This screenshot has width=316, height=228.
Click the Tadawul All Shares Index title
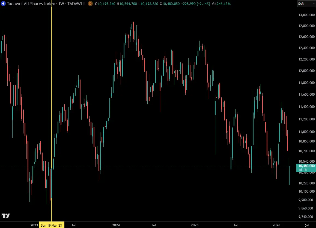pos(31,4)
